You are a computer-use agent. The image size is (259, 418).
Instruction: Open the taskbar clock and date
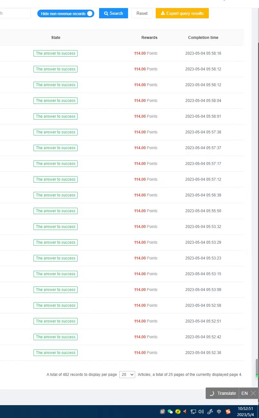[246, 412]
